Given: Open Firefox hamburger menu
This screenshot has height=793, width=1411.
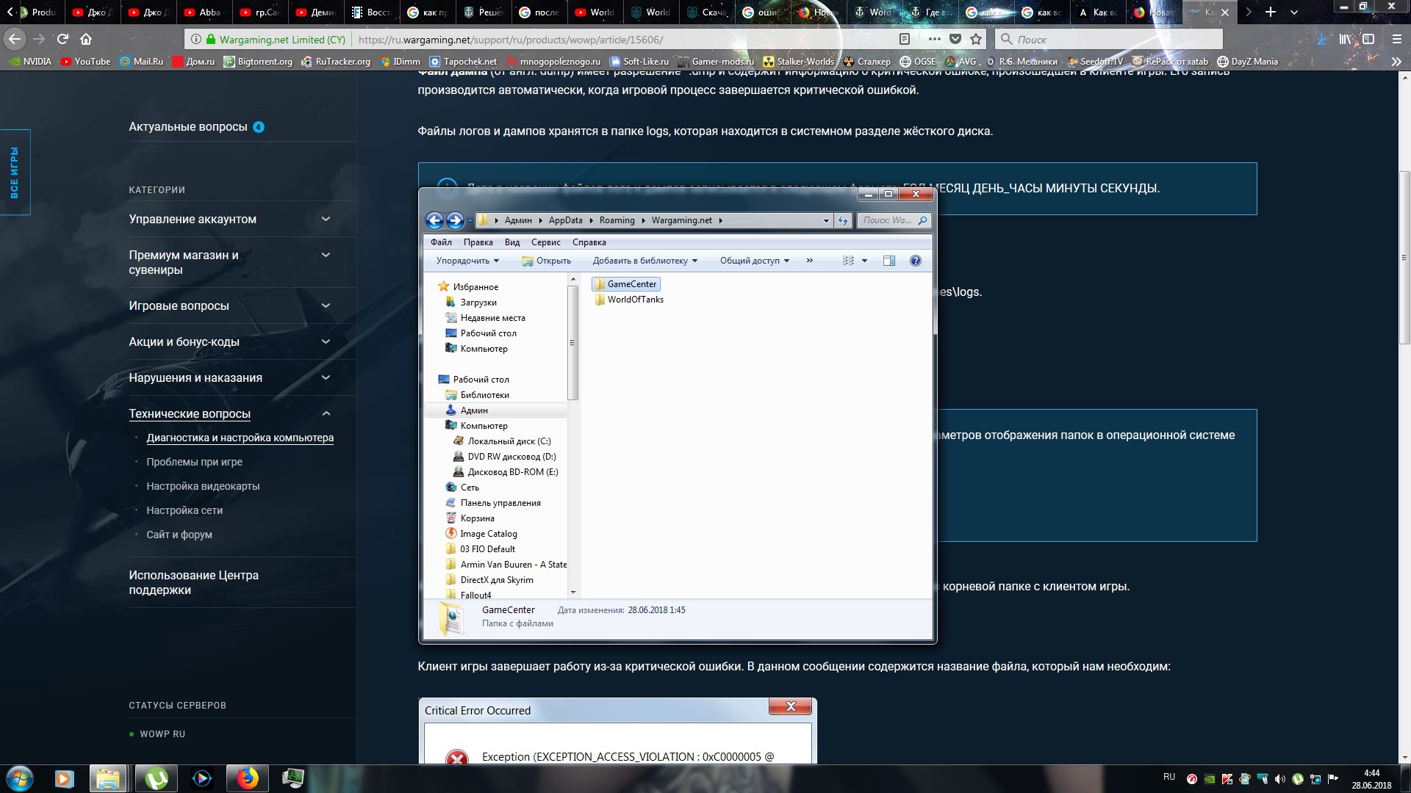Looking at the screenshot, I should 1397,40.
